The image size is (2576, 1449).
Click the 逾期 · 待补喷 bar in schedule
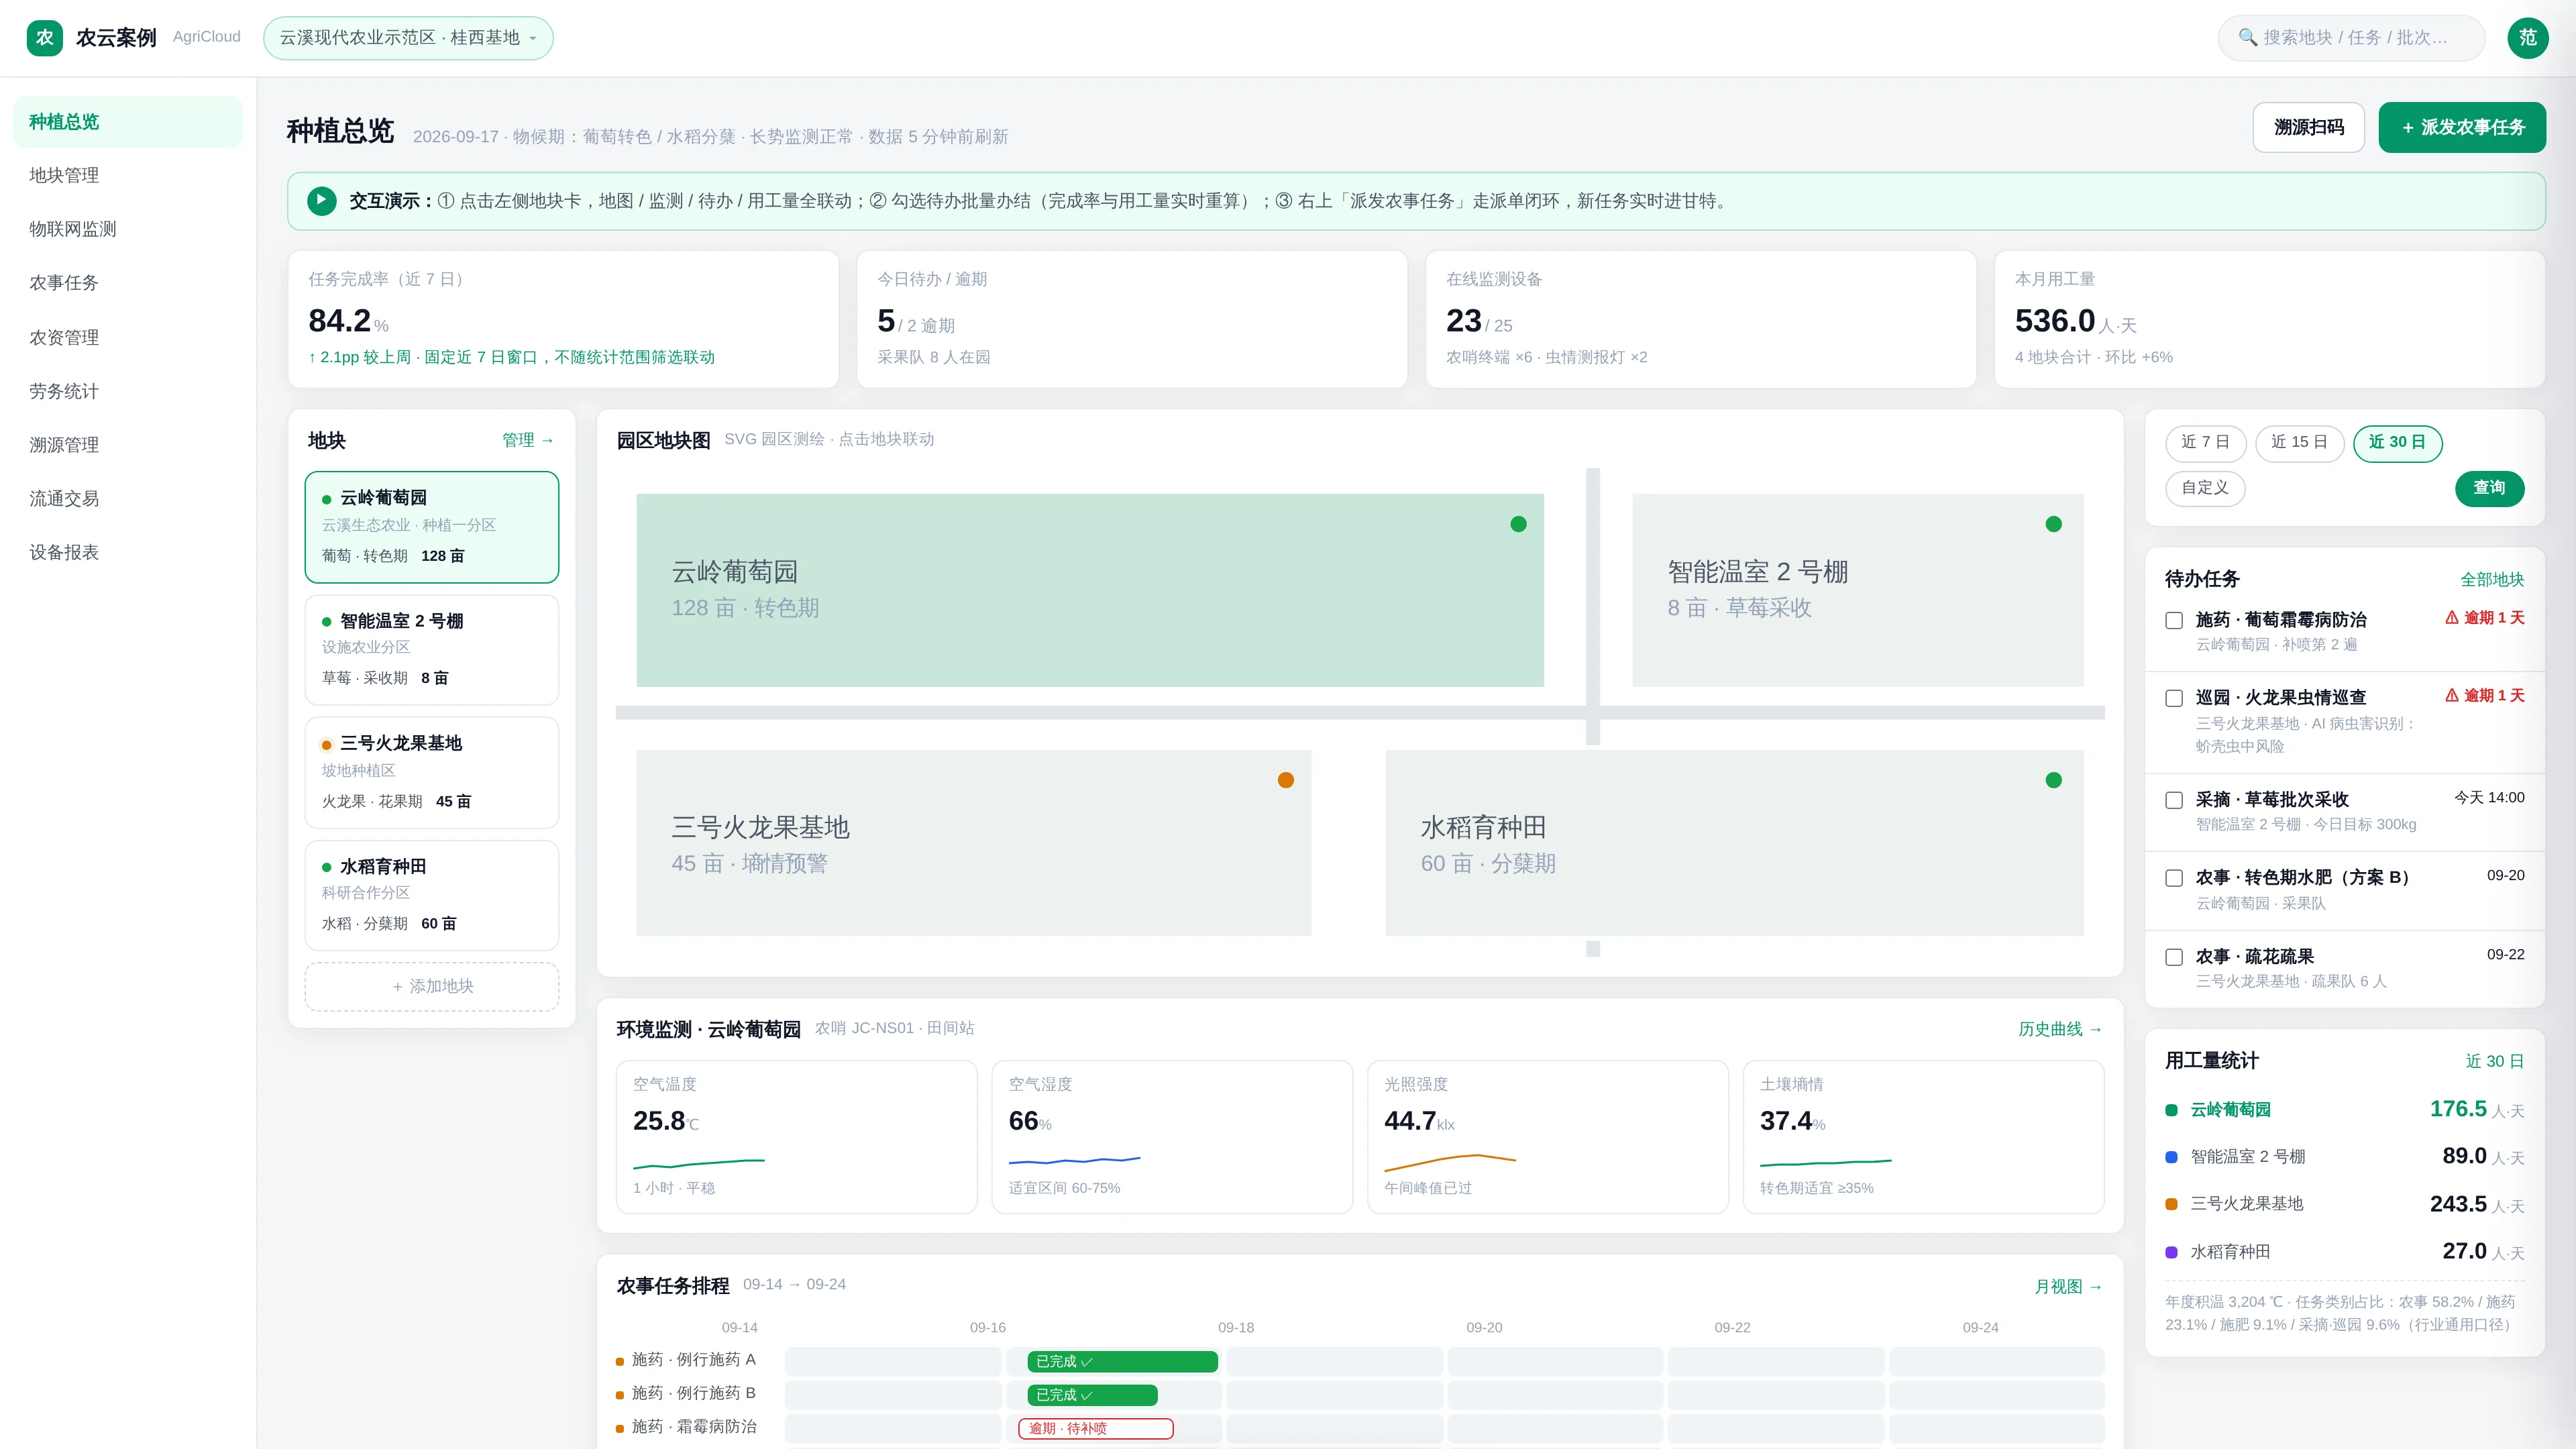point(1095,1430)
